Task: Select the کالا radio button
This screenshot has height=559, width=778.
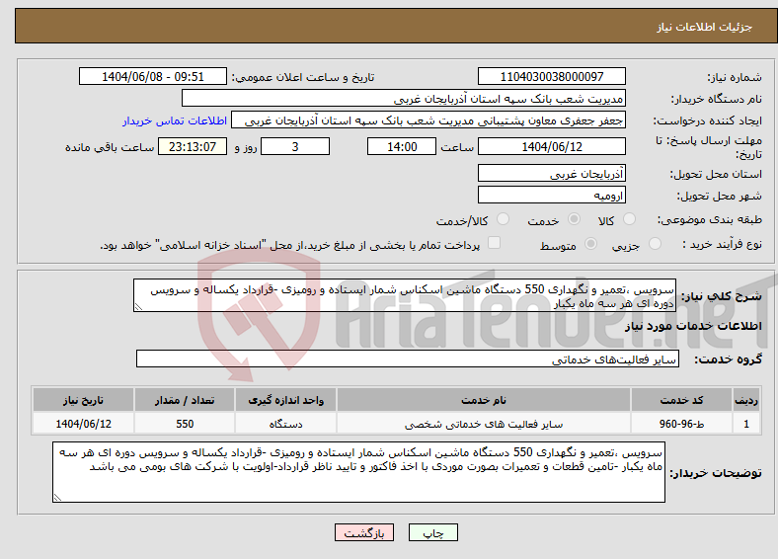Action: (629, 219)
